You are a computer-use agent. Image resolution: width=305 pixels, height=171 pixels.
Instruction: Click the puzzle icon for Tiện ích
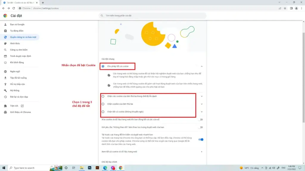5,106
